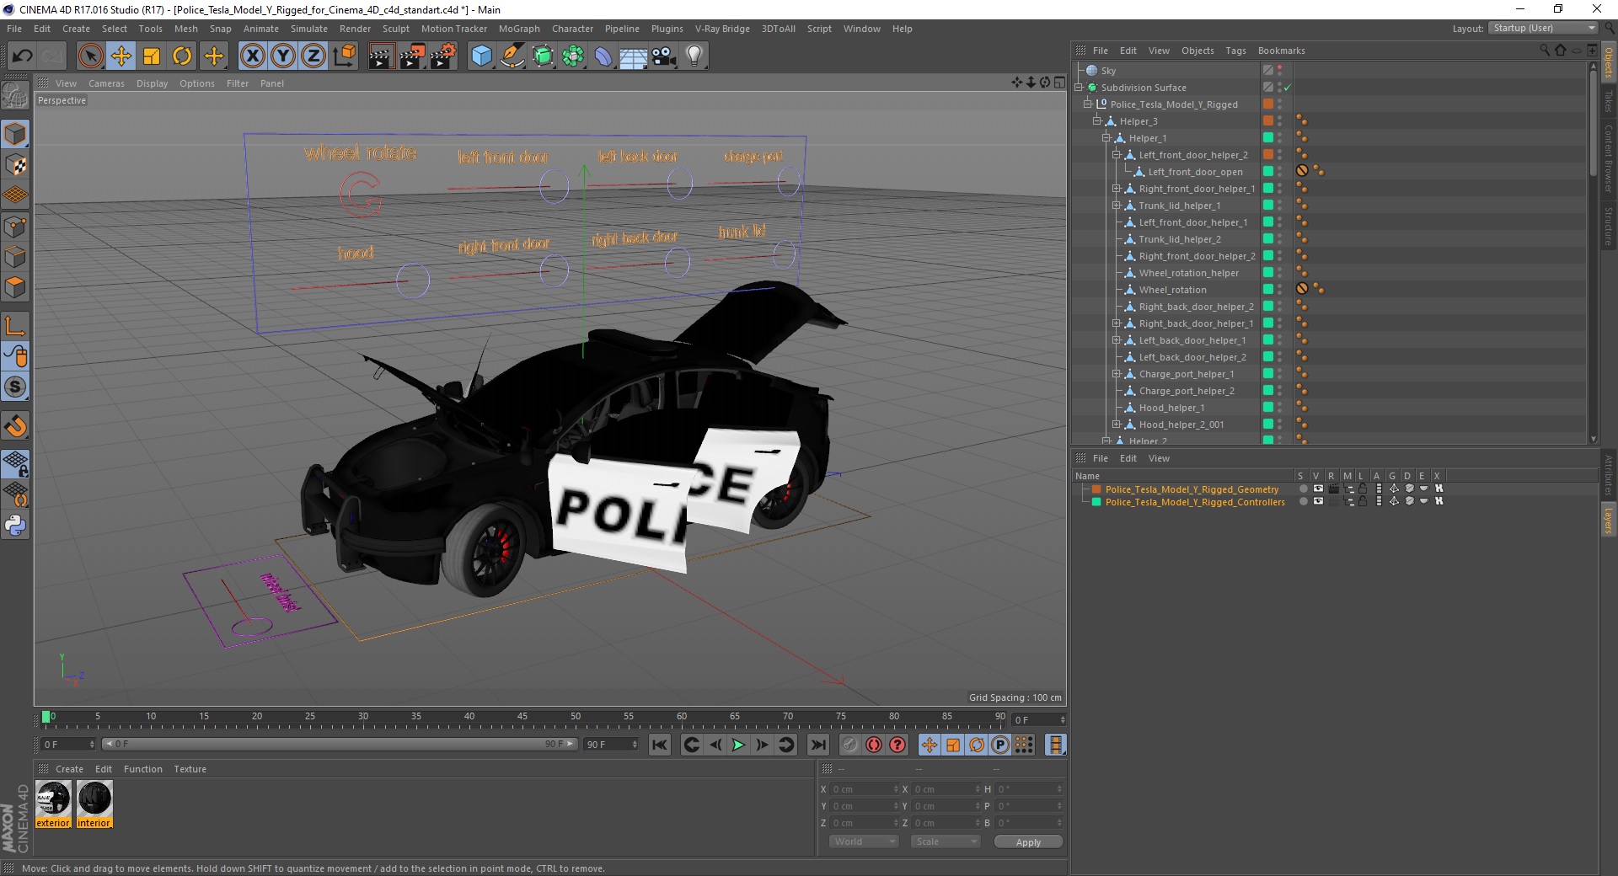Click the Controllers layer green color swatch
The height and width of the screenshot is (876, 1618).
coord(1096,501)
